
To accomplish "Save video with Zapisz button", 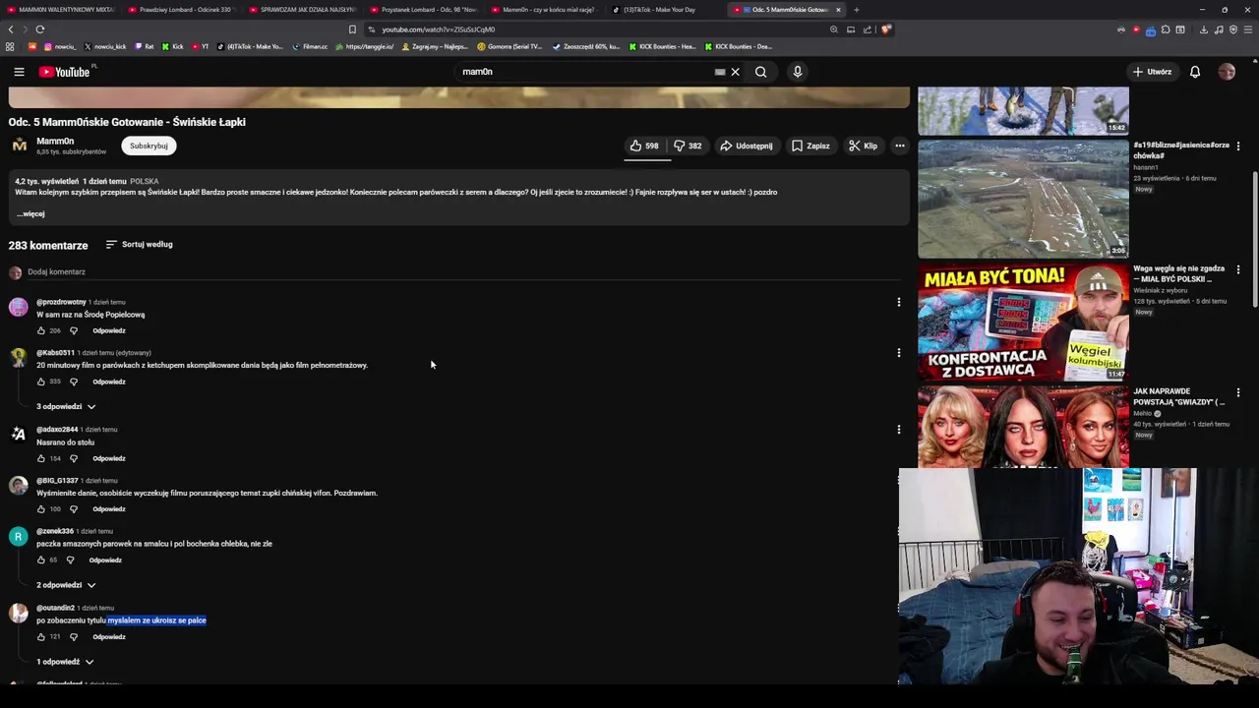I will [x=810, y=146].
